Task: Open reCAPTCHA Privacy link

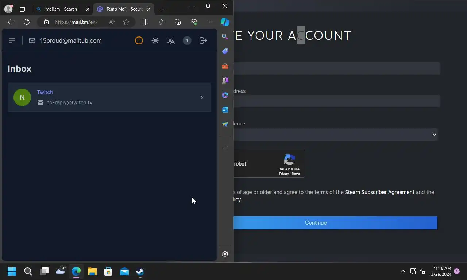Action: pos(284,174)
